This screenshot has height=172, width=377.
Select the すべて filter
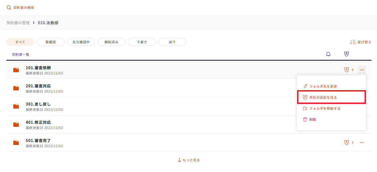20,42
